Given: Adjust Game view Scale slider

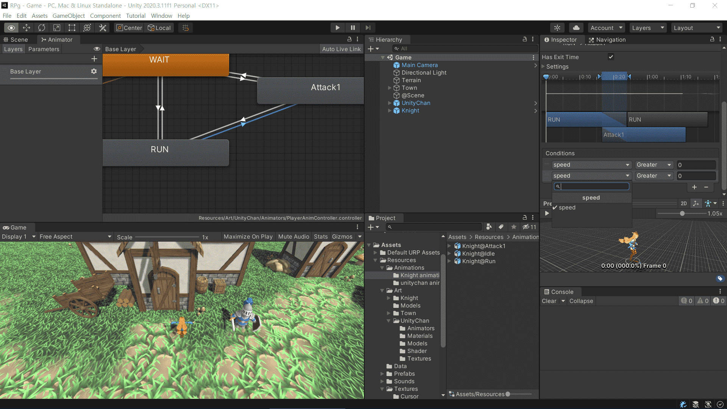Looking at the screenshot, I should click(167, 237).
